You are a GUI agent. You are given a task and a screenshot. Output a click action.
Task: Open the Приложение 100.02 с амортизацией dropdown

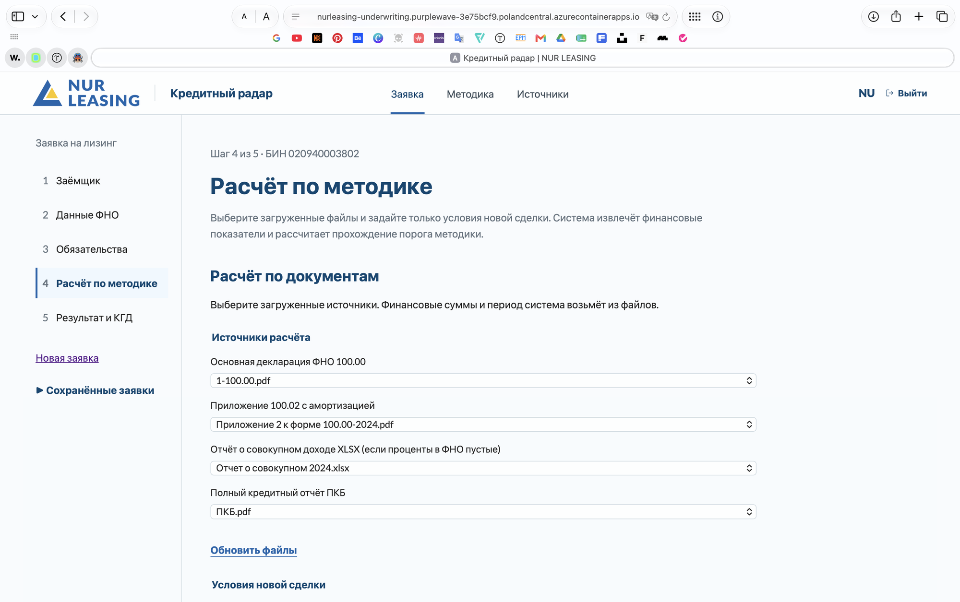click(x=483, y=425)
